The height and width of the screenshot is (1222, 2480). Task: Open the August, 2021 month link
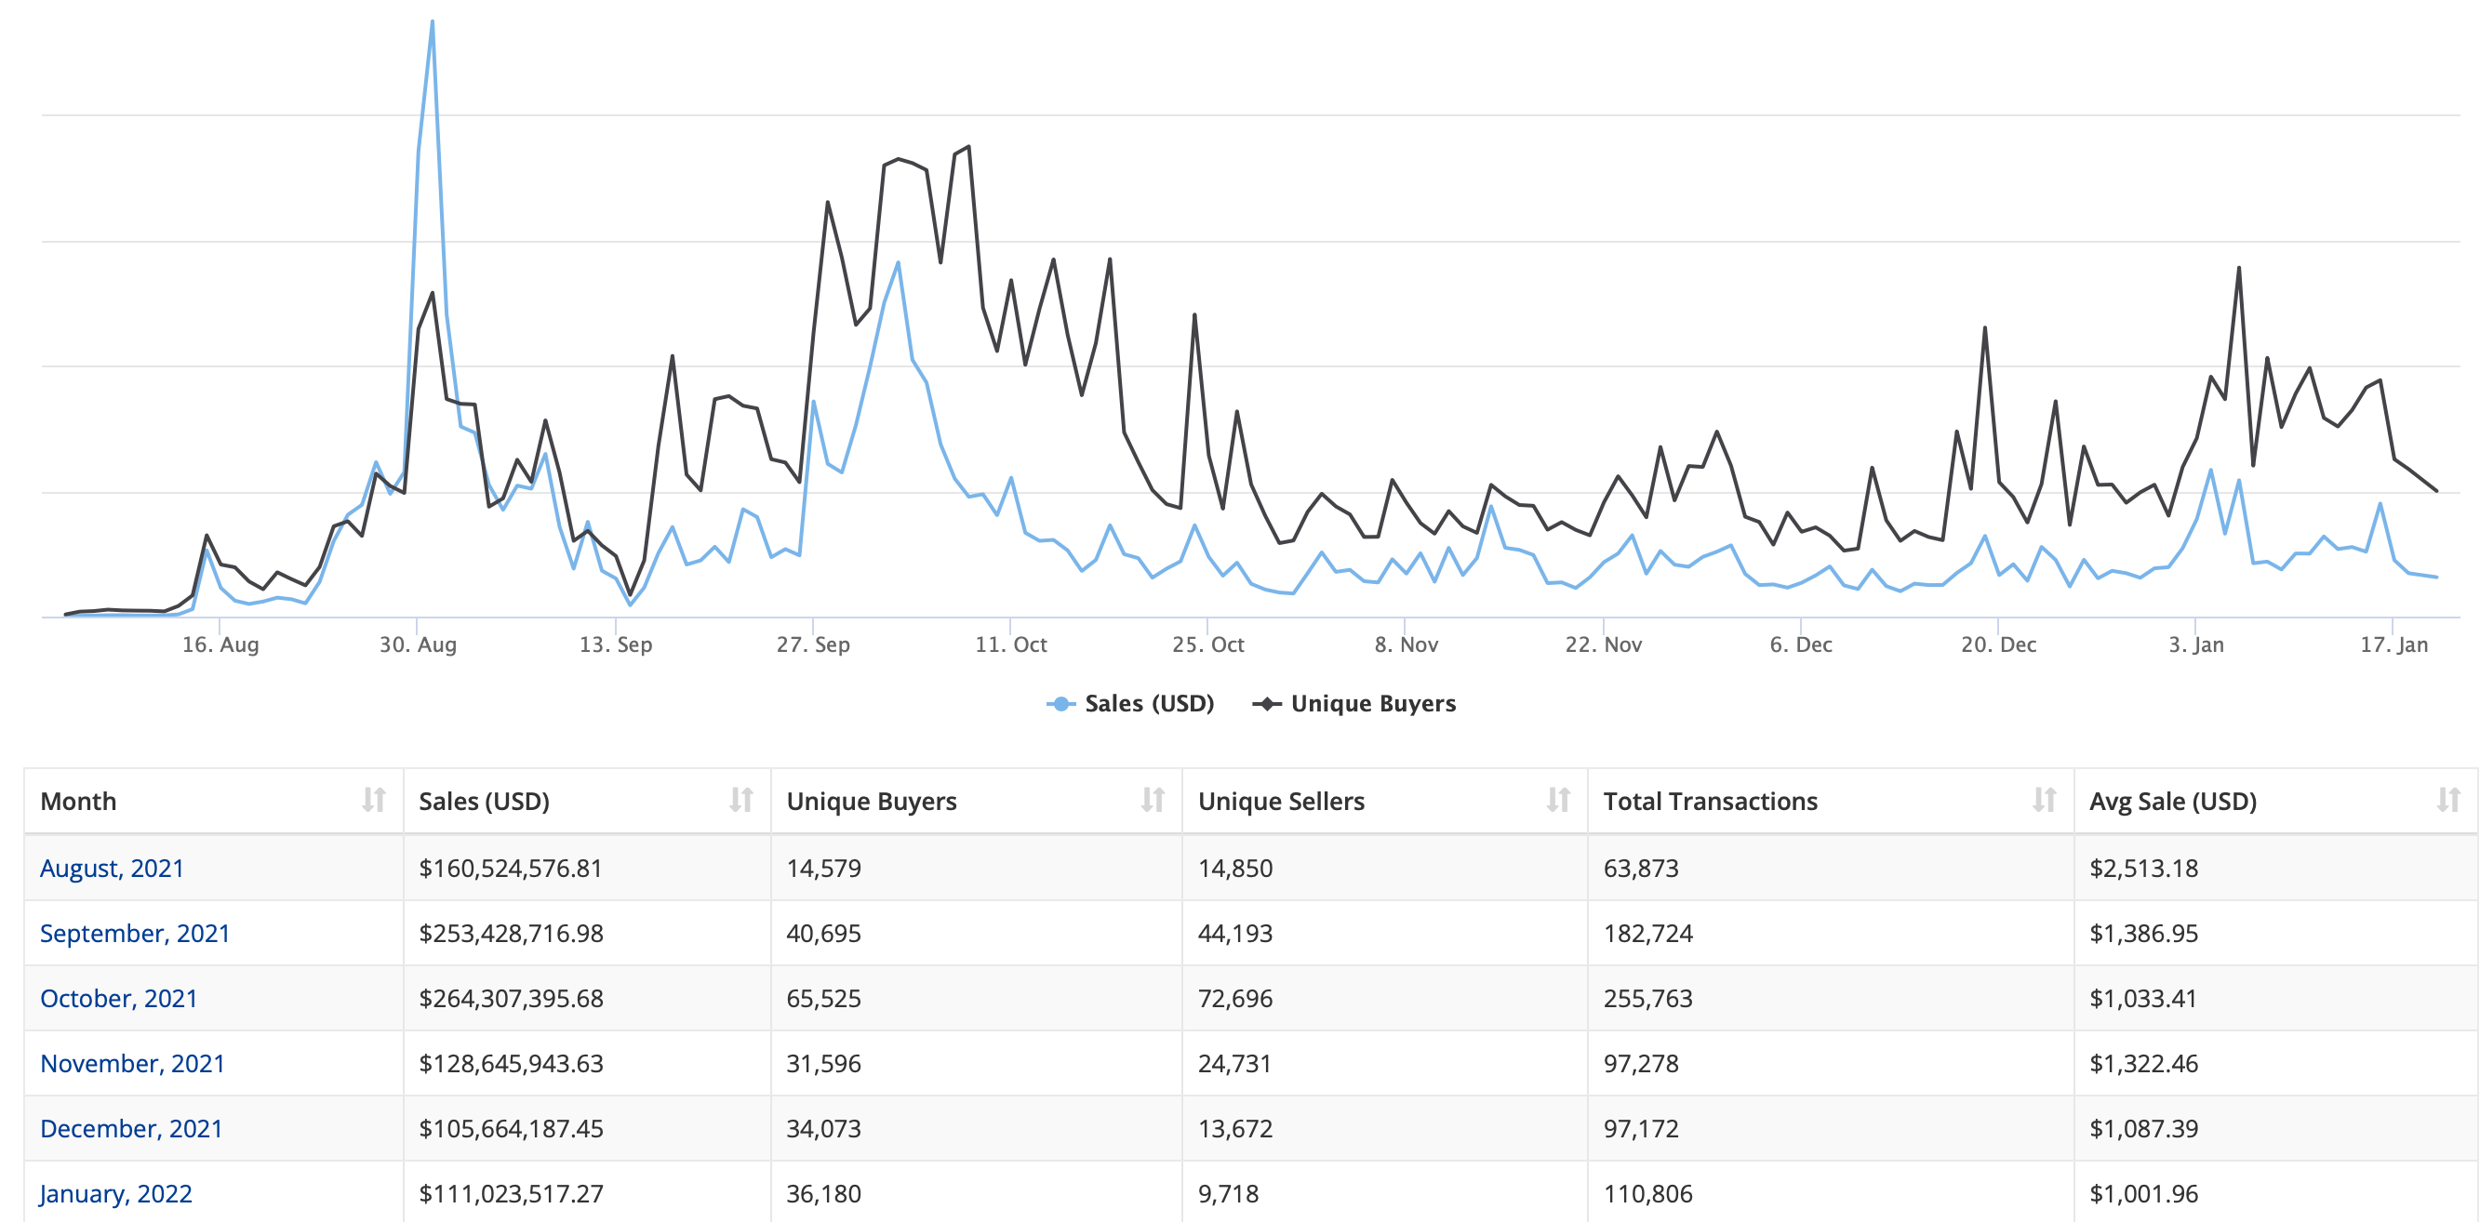tap(112, 868)
